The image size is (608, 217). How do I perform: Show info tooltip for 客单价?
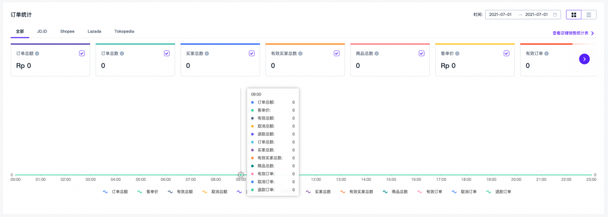457,53
